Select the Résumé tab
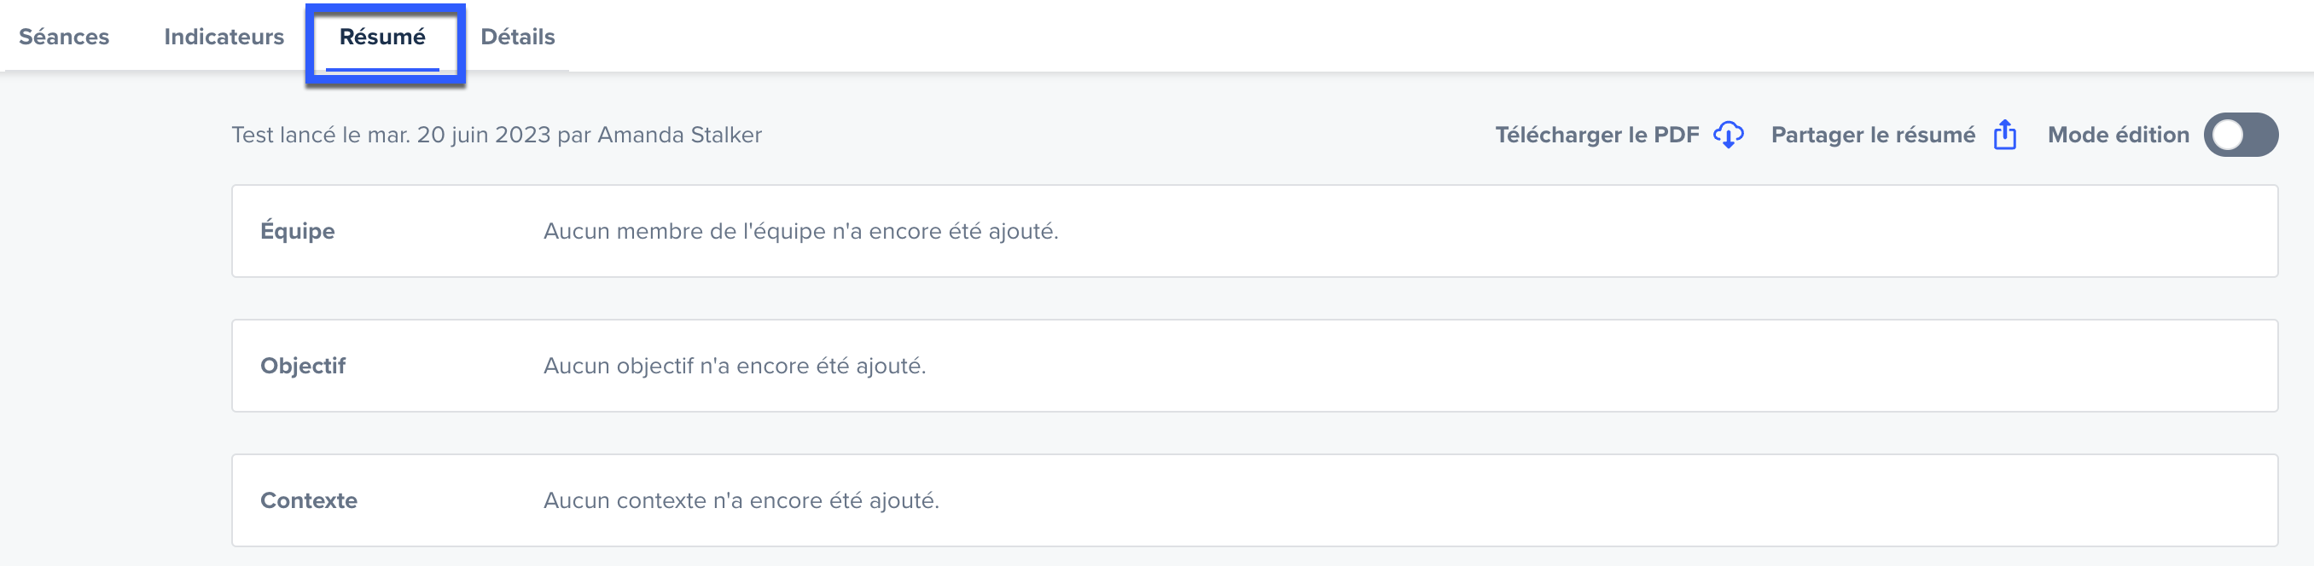This screenshot has width=2314, height=566. 381,37
